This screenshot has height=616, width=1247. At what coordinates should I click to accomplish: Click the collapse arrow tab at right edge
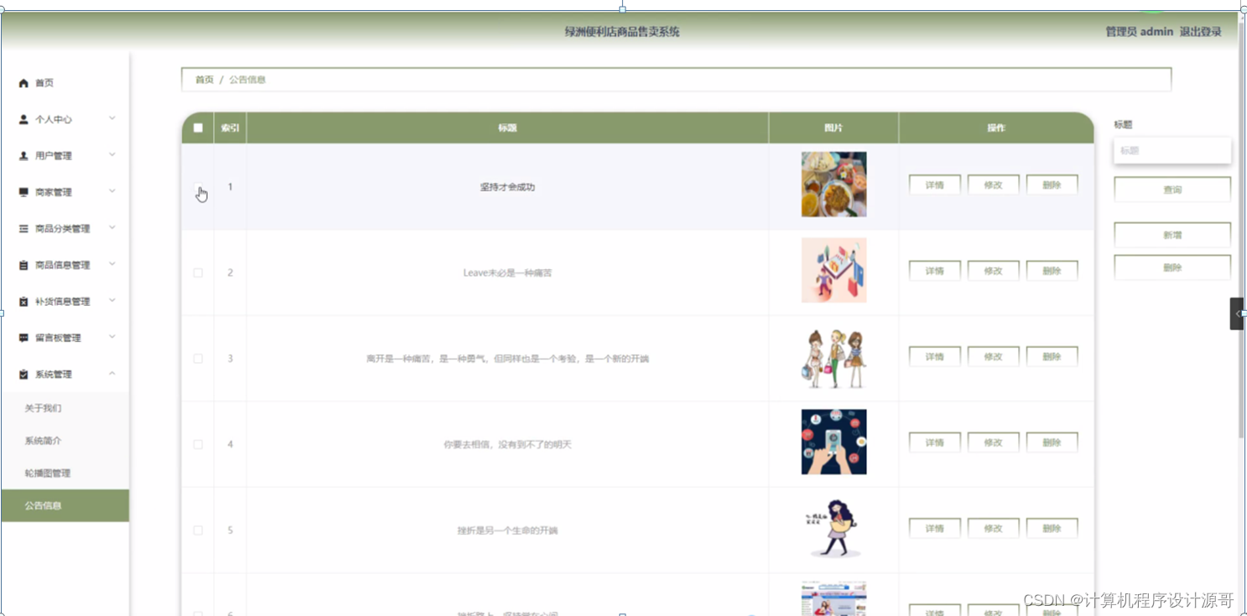[1237, 313]
